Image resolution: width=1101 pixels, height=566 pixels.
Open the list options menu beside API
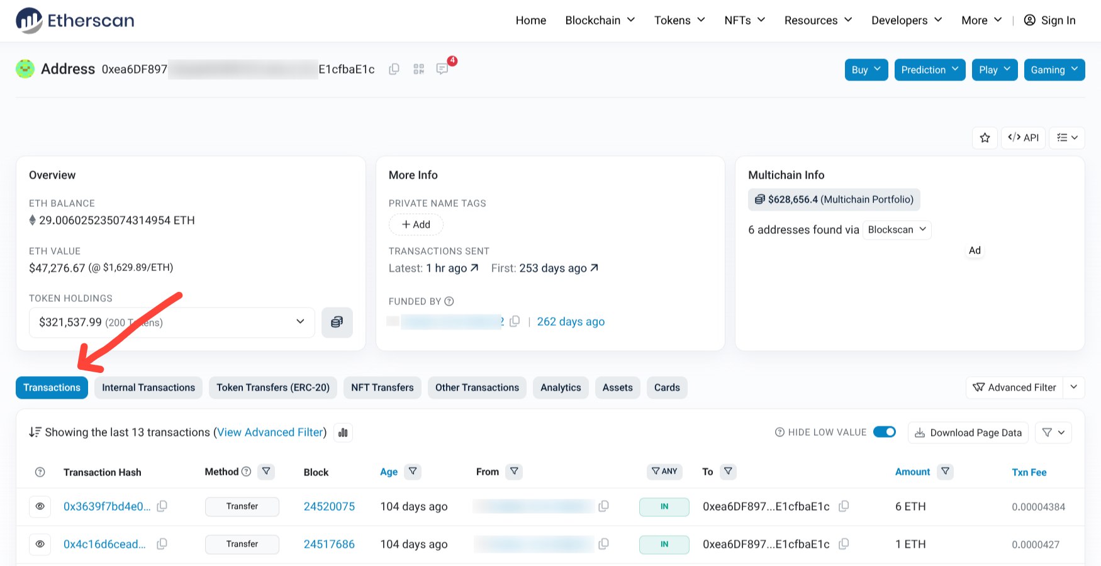[1067, 138]
